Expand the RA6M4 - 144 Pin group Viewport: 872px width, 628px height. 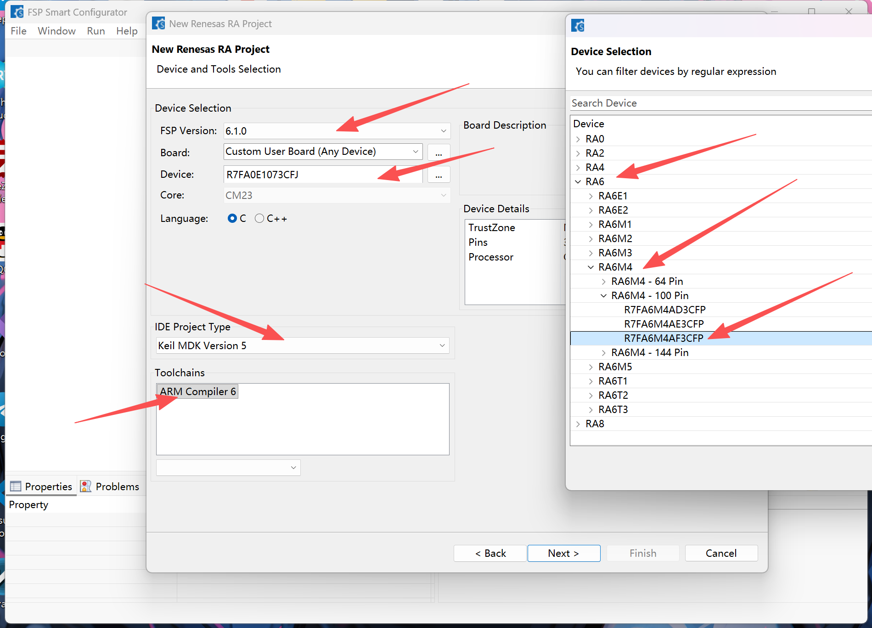click(604, 353)
